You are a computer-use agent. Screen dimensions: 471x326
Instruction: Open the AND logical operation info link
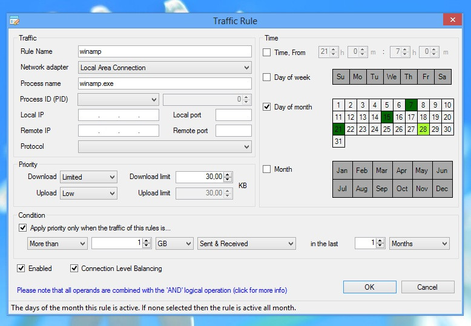[x=152, y=290]
